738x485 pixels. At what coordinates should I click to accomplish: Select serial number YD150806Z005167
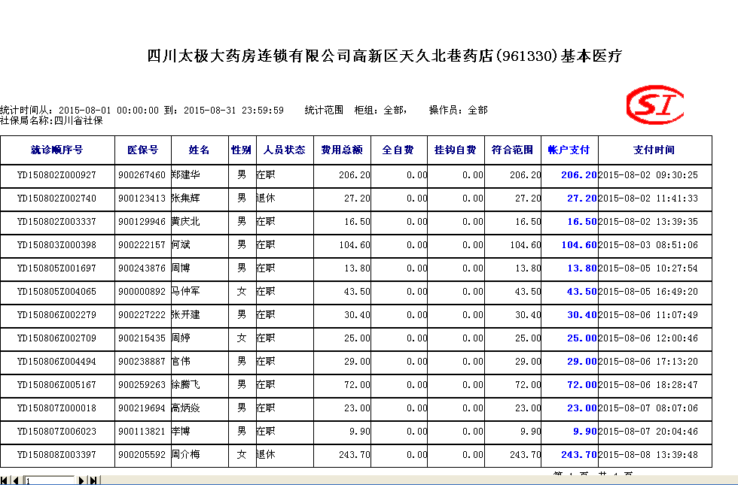click(57, 385)
